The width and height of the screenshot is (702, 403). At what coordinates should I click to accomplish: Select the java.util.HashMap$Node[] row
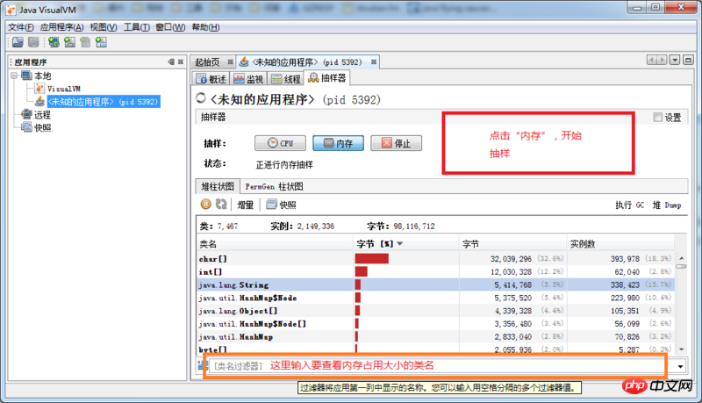coord(435,324)
